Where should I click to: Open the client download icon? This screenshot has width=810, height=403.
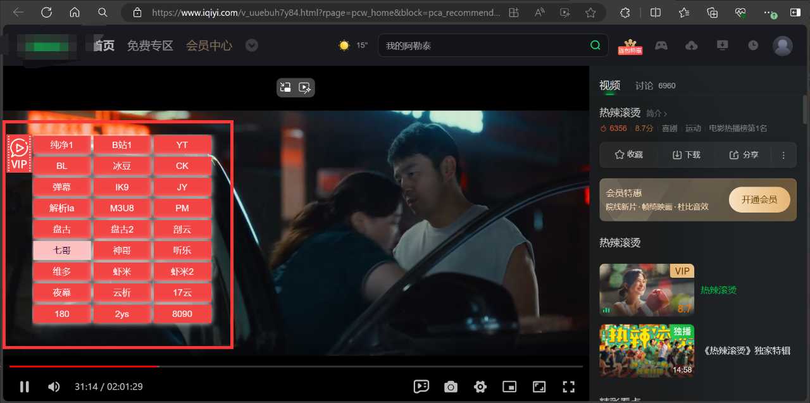point(722,46)
